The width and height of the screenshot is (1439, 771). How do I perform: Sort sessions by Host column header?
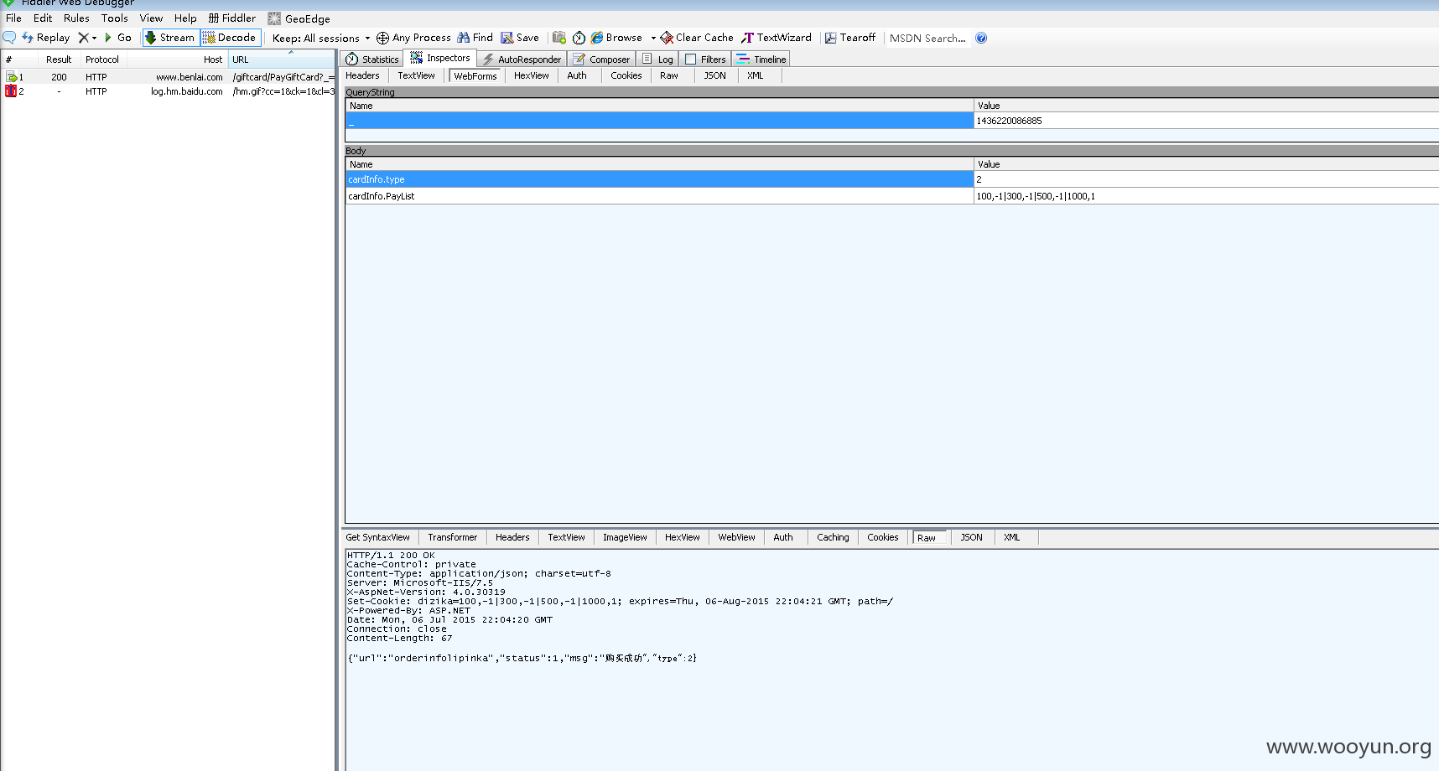177,60
